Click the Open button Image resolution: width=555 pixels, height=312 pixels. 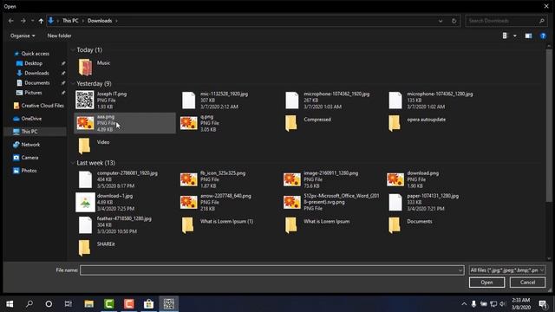[486, 283]
